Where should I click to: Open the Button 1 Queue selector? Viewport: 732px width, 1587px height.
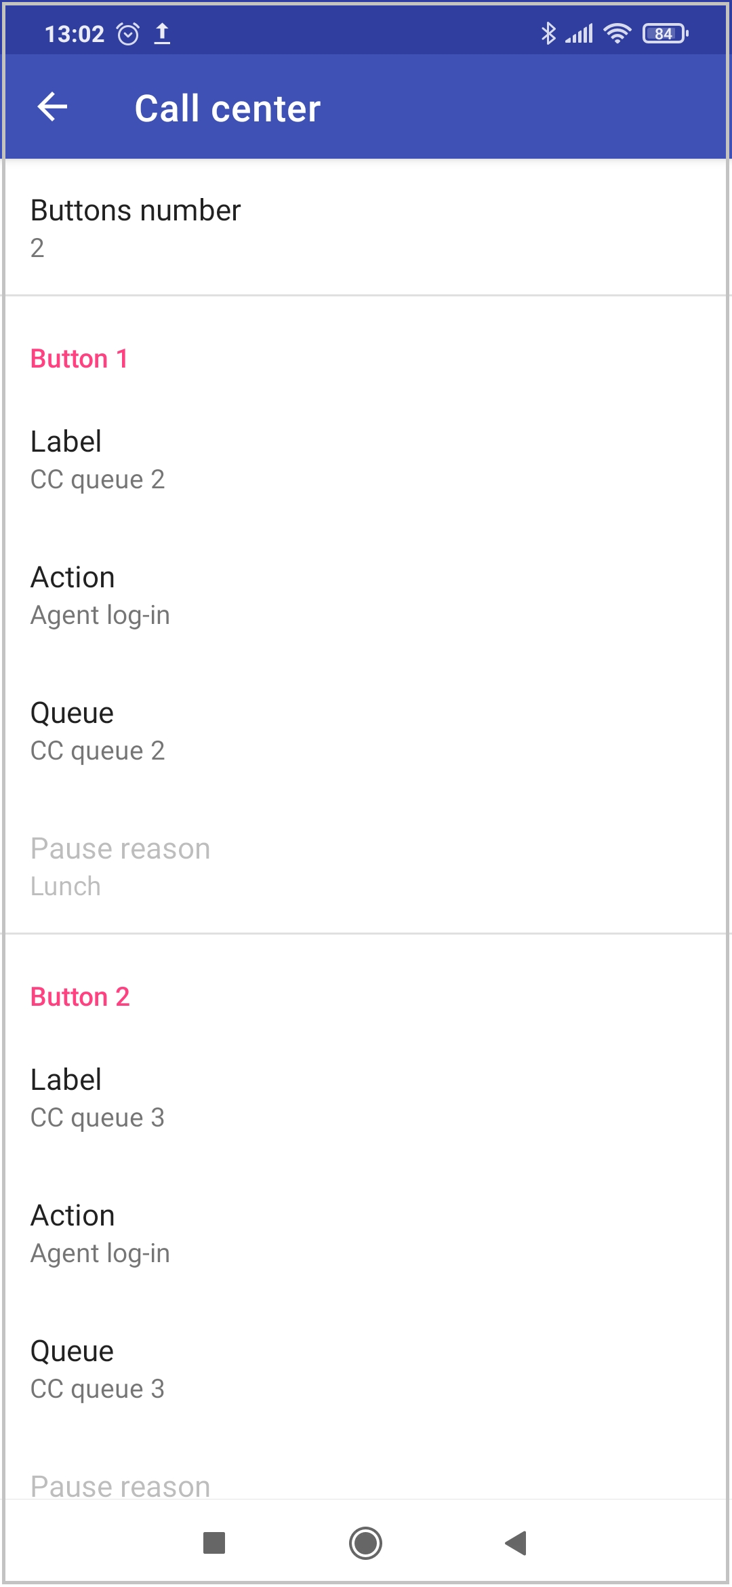pyautogui.click(x=366, y=731)
